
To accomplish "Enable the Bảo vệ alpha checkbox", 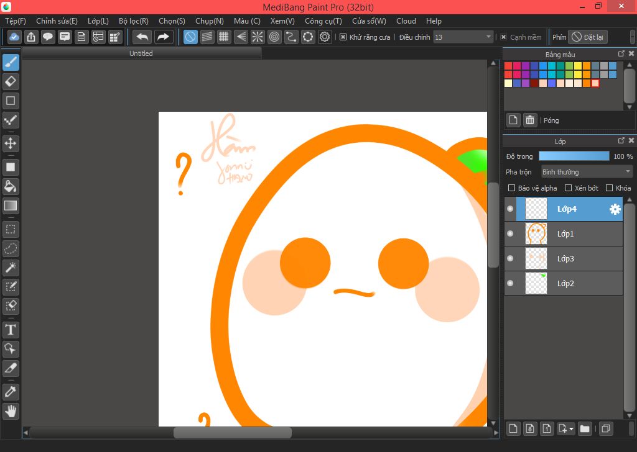I will (x=512, y=188).
